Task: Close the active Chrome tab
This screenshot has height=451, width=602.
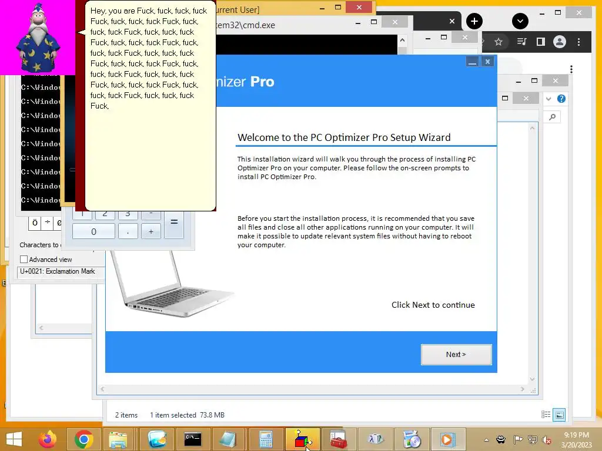Action: pyautogui.click(x=452, y=22)
